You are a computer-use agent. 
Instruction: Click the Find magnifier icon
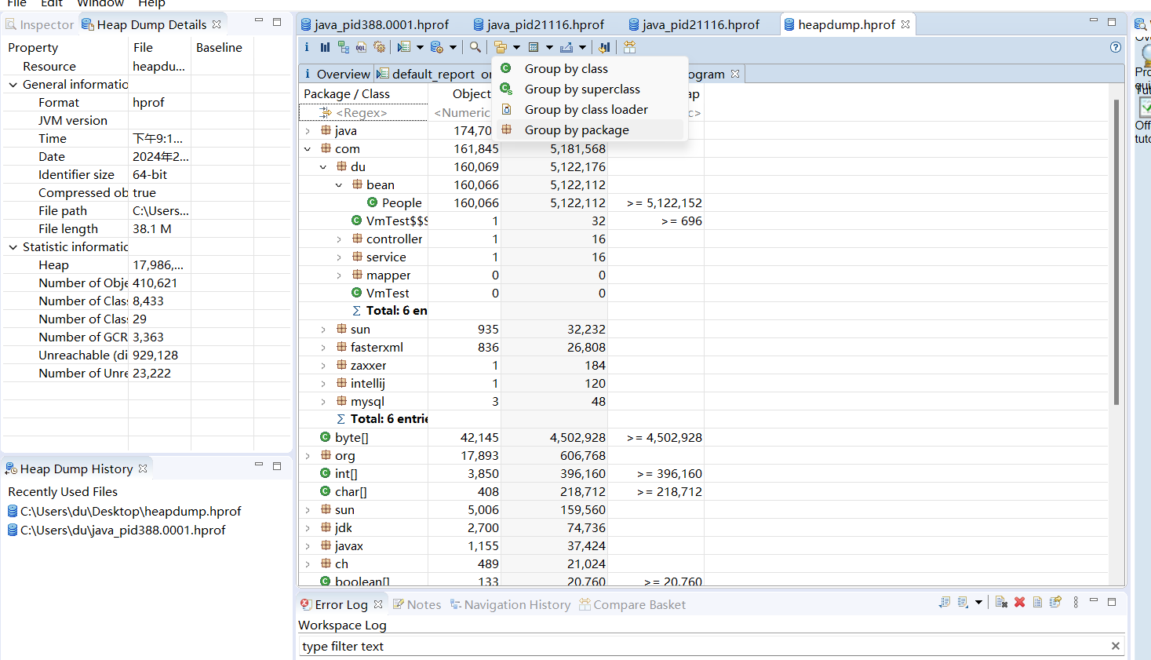click(475, 47)
